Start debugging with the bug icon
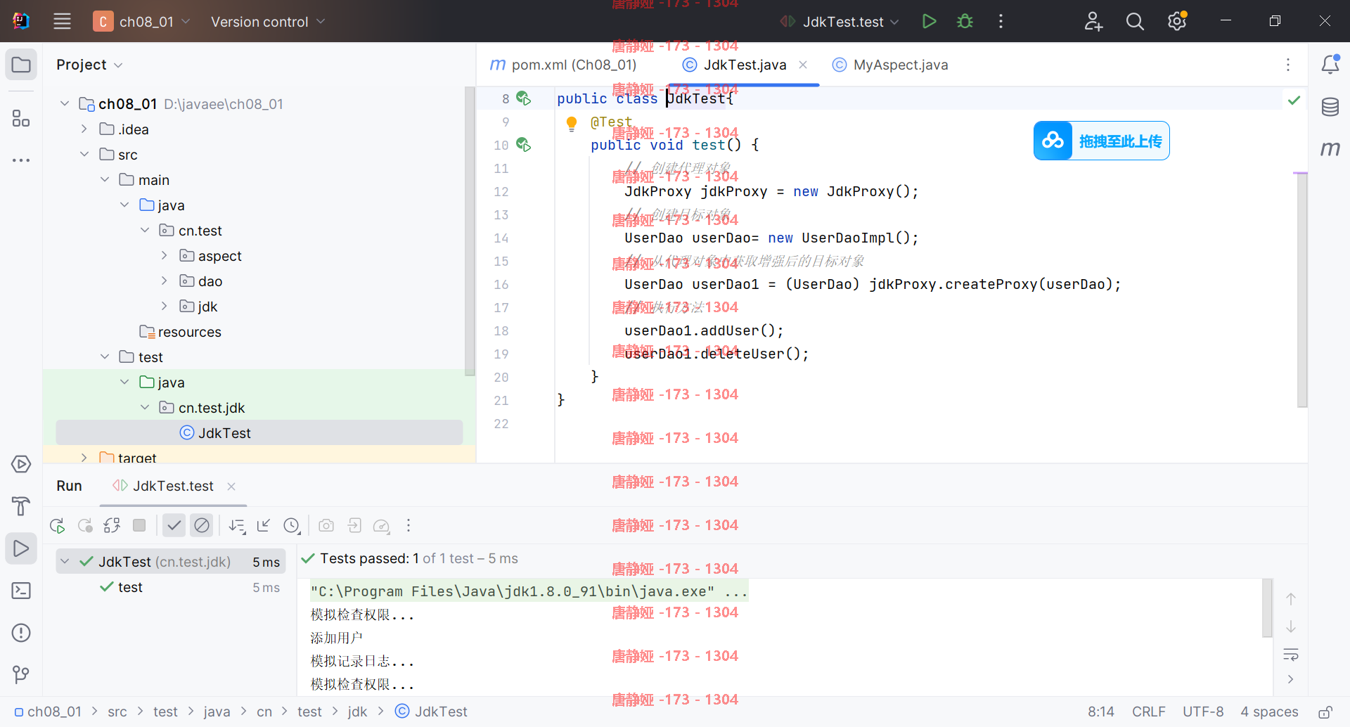 [x=965, y=21]
